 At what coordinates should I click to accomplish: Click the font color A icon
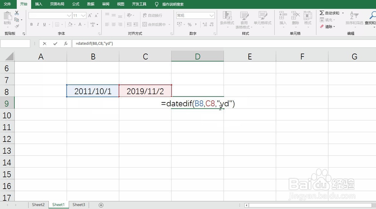point(80,24)
